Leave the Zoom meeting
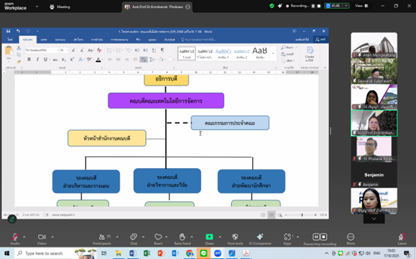Screen dimensions: 416x259 tap(402, 238)
